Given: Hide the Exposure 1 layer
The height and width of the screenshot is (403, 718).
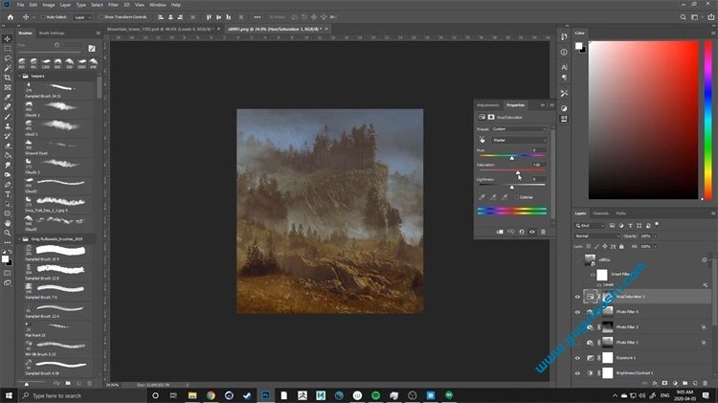Looking at the screenshot, I should (x=577, y=358).
